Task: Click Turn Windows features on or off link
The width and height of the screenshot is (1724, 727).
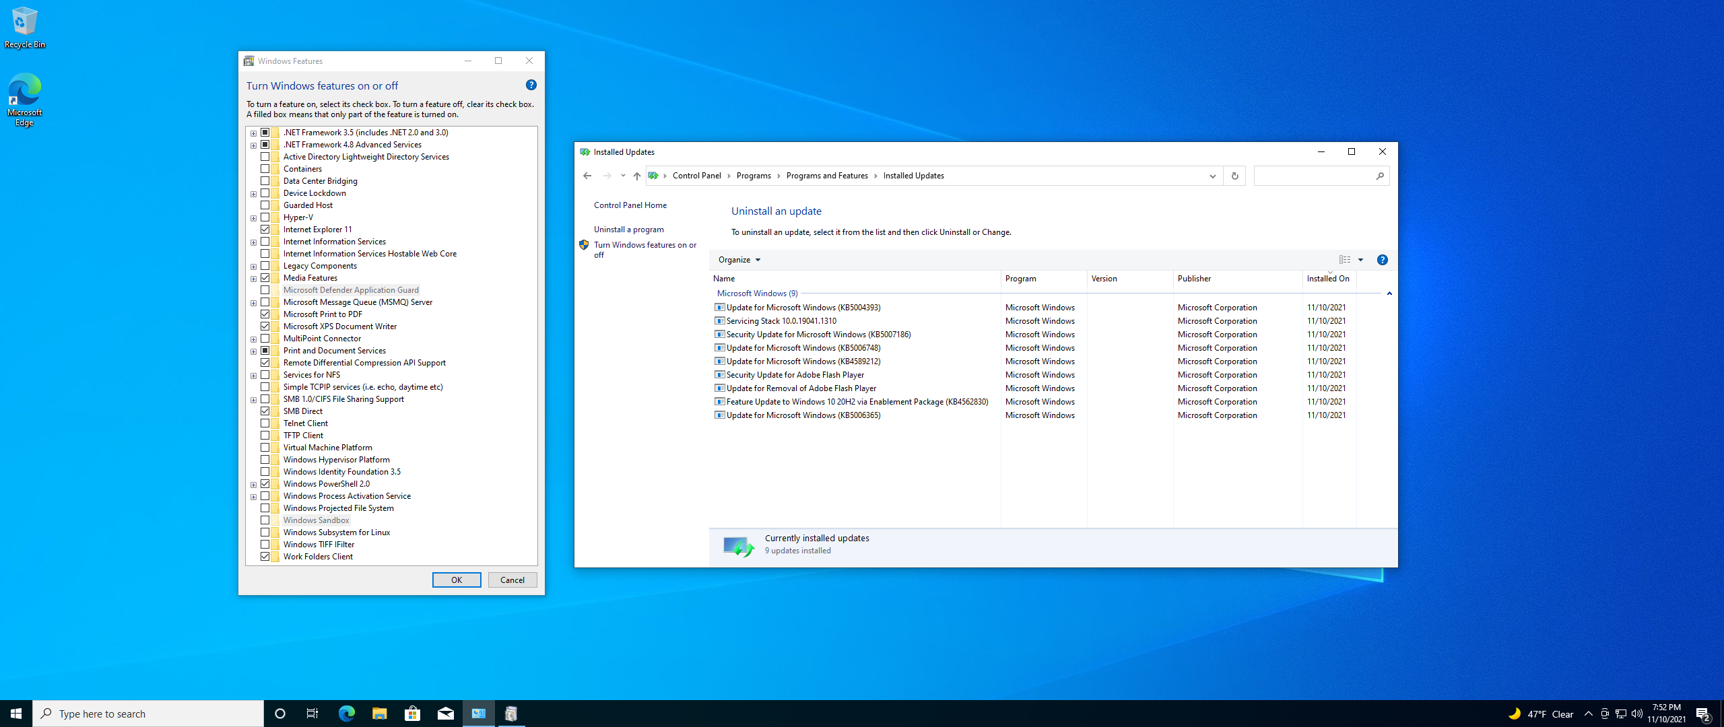Action: [x=644, y=250]
